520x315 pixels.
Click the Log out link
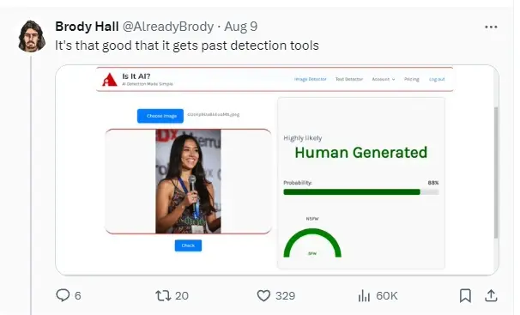(x=437, y=79)
